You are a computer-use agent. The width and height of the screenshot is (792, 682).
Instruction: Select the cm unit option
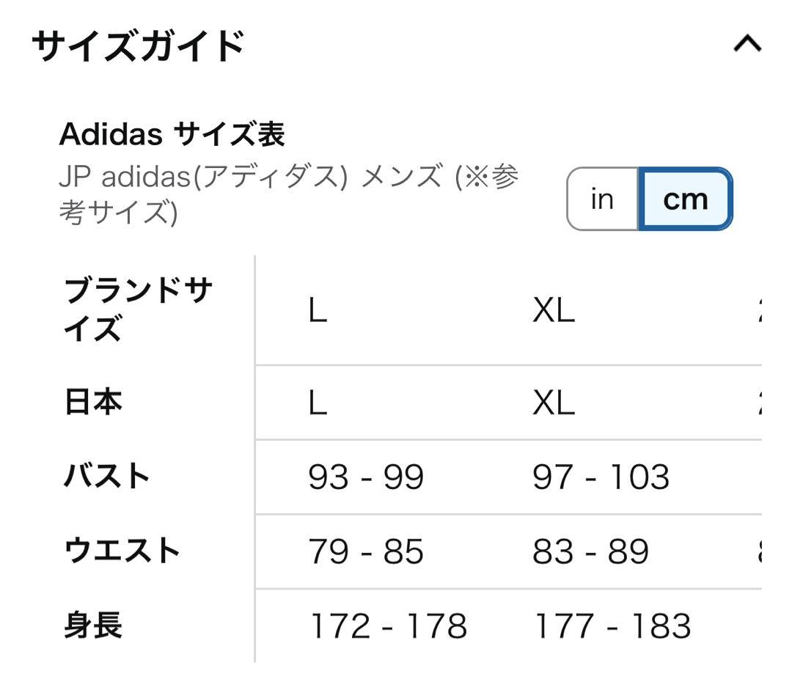tap(683, 199)
